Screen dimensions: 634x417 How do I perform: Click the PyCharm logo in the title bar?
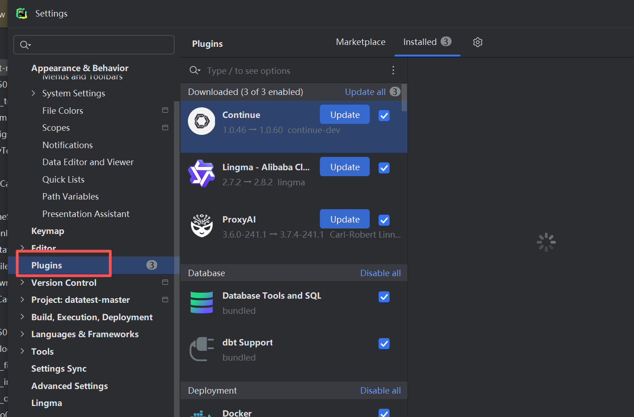[x=22, y=13]
